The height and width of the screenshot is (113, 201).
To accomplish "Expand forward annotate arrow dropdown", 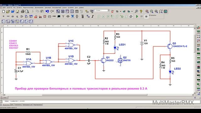I will pos(132,12).
